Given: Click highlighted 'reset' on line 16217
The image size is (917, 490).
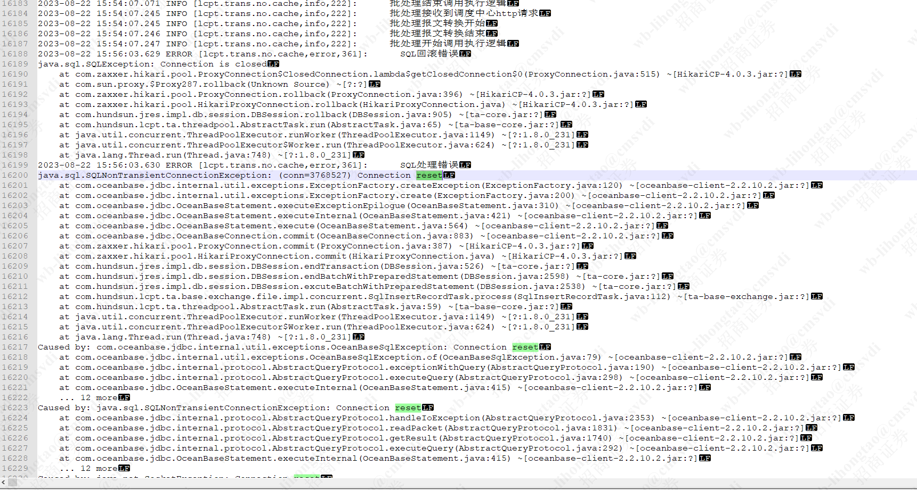Looking at the screenshot, I should click(525, 347).
